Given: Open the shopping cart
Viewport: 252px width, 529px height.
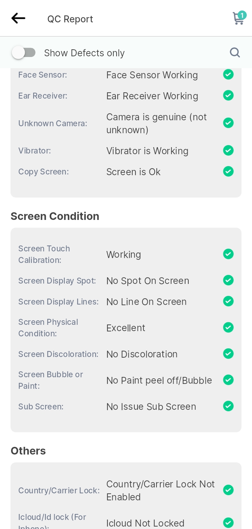Looking at the screenshot, I should 239,18.
